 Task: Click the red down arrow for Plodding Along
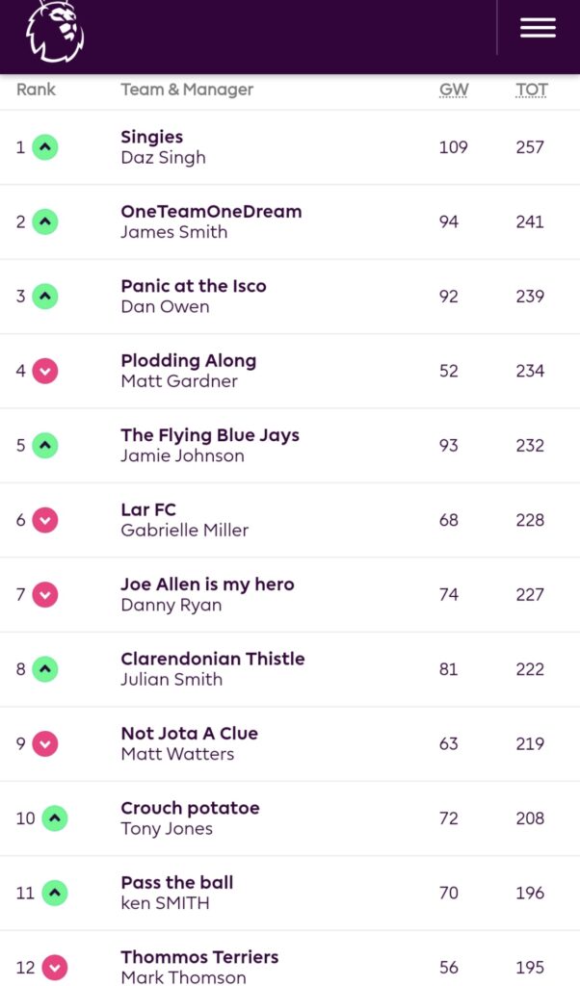pos(45,371)
